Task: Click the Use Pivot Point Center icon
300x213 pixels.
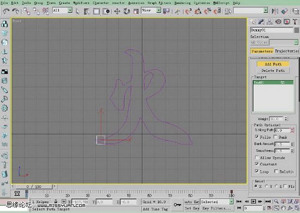Action: (166, 11)
